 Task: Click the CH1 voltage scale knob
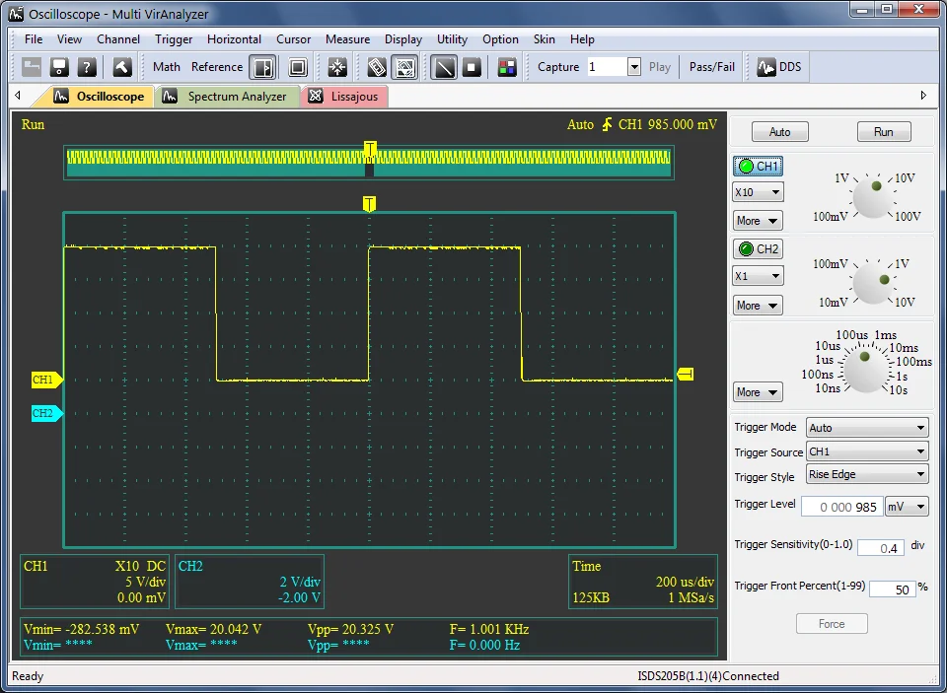(872, 198)
